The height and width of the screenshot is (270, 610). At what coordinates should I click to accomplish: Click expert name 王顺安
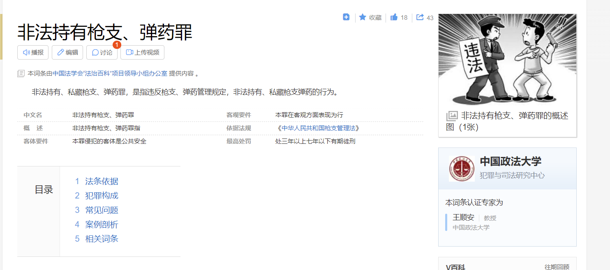463,217
